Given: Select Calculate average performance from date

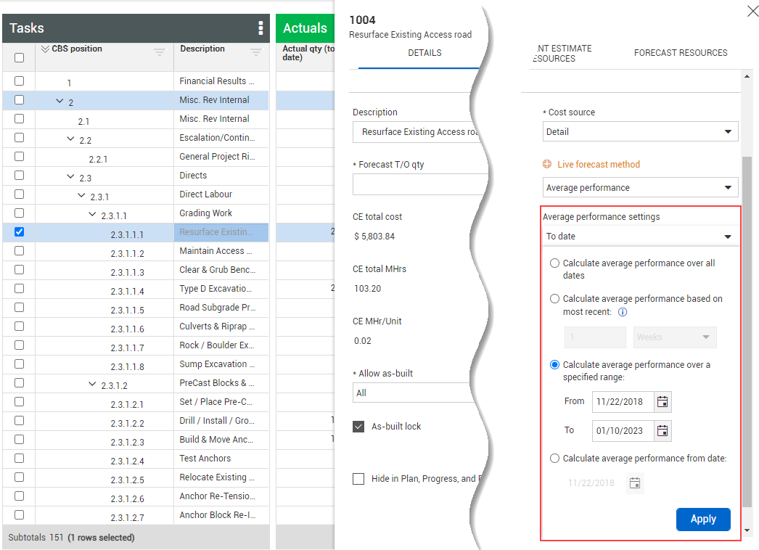Looking at the screenshot, I should (555, 459).
